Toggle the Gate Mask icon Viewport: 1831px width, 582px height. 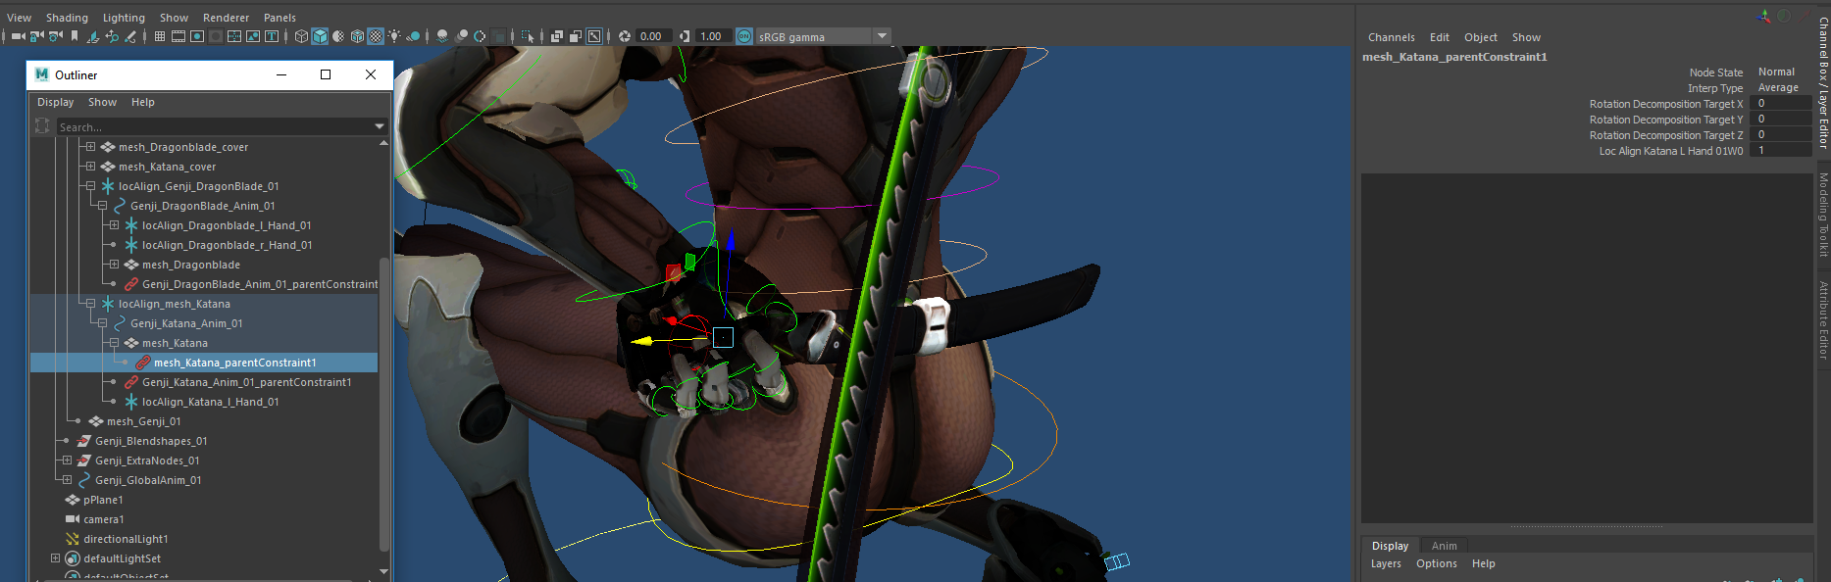[216, 36]
